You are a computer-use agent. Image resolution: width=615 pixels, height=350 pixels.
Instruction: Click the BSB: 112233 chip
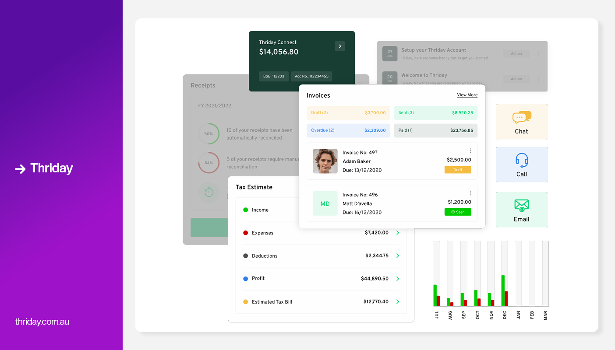pyautogui.click(x=274, y=76)
